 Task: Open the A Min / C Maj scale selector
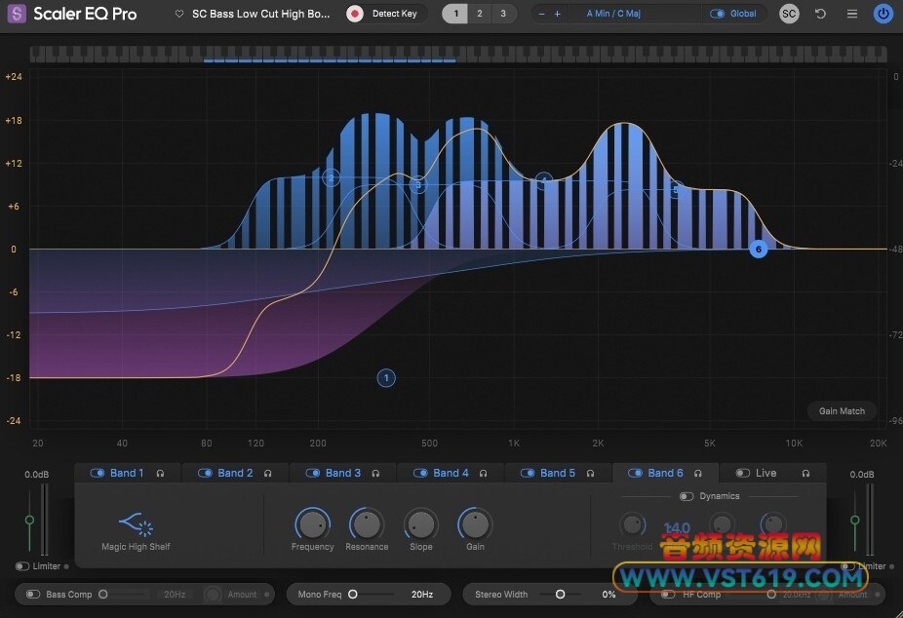point(613,14)
